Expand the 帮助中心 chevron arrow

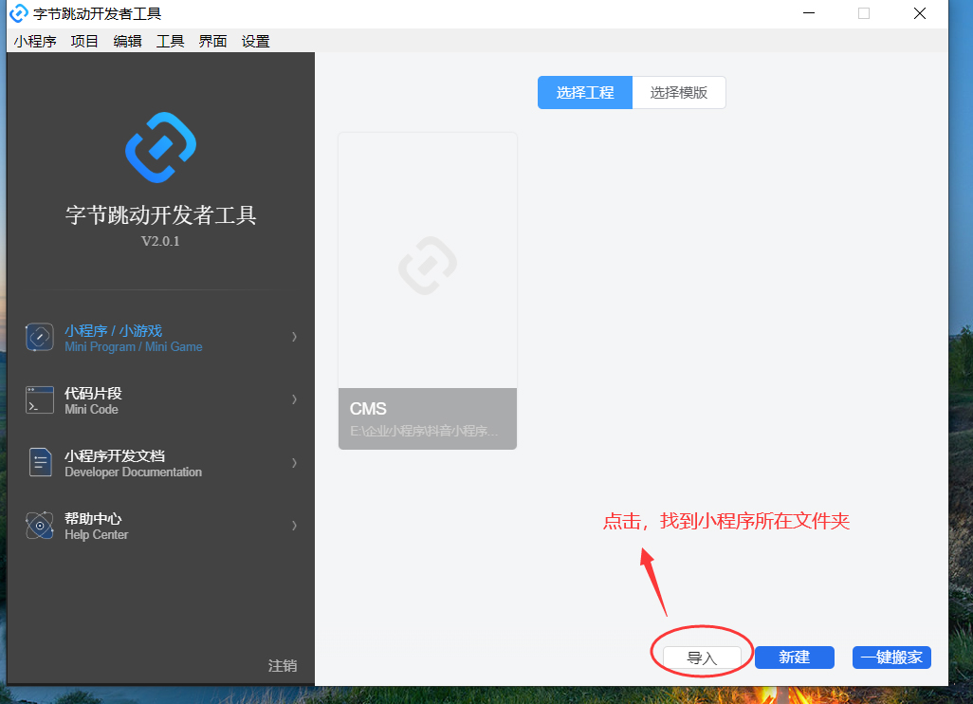(294, 526)
